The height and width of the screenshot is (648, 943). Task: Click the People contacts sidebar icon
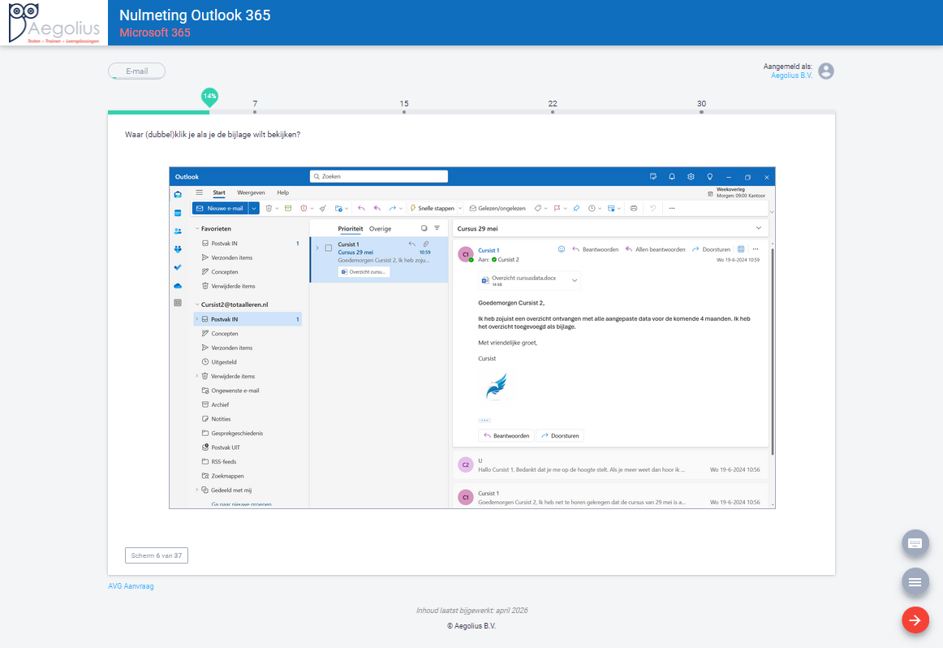pyautogui.click(x=178, y=231)
